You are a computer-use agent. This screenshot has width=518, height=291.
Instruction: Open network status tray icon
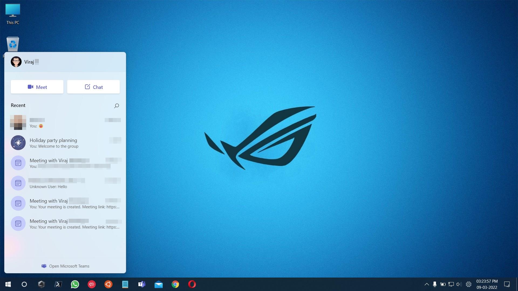[451, 284]
